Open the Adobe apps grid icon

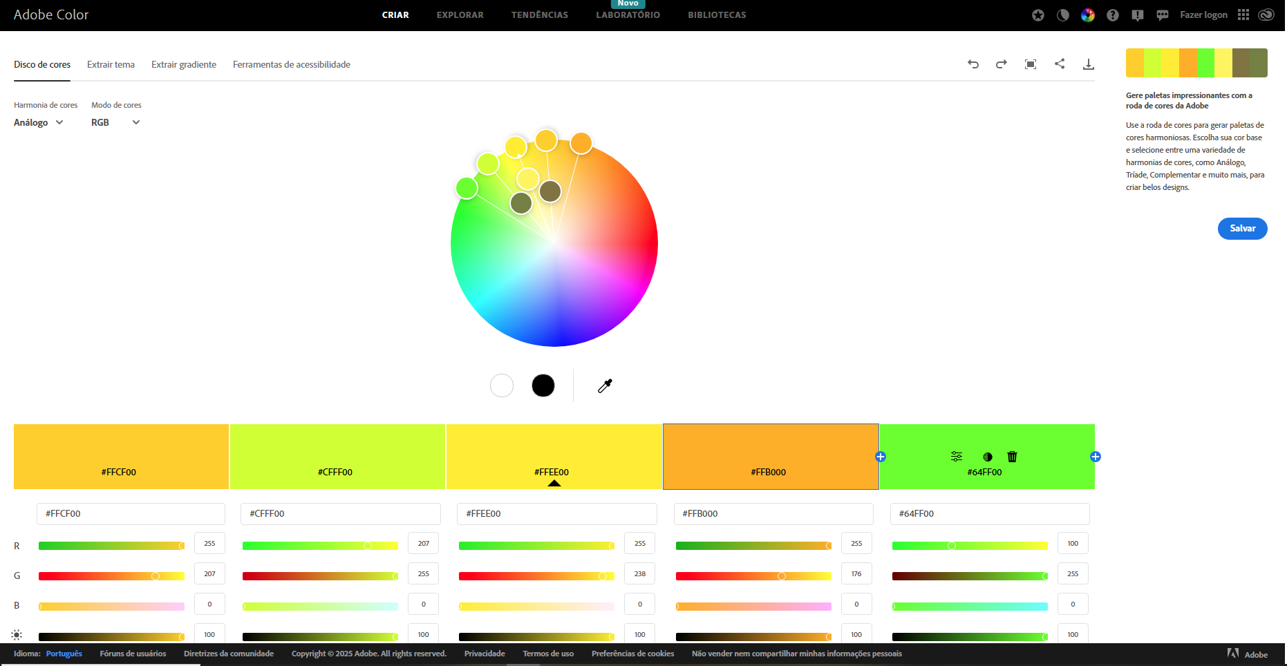point(1243,15)
